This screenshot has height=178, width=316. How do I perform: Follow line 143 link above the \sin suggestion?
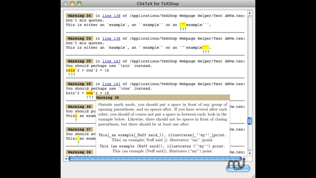tap(111, 61)
